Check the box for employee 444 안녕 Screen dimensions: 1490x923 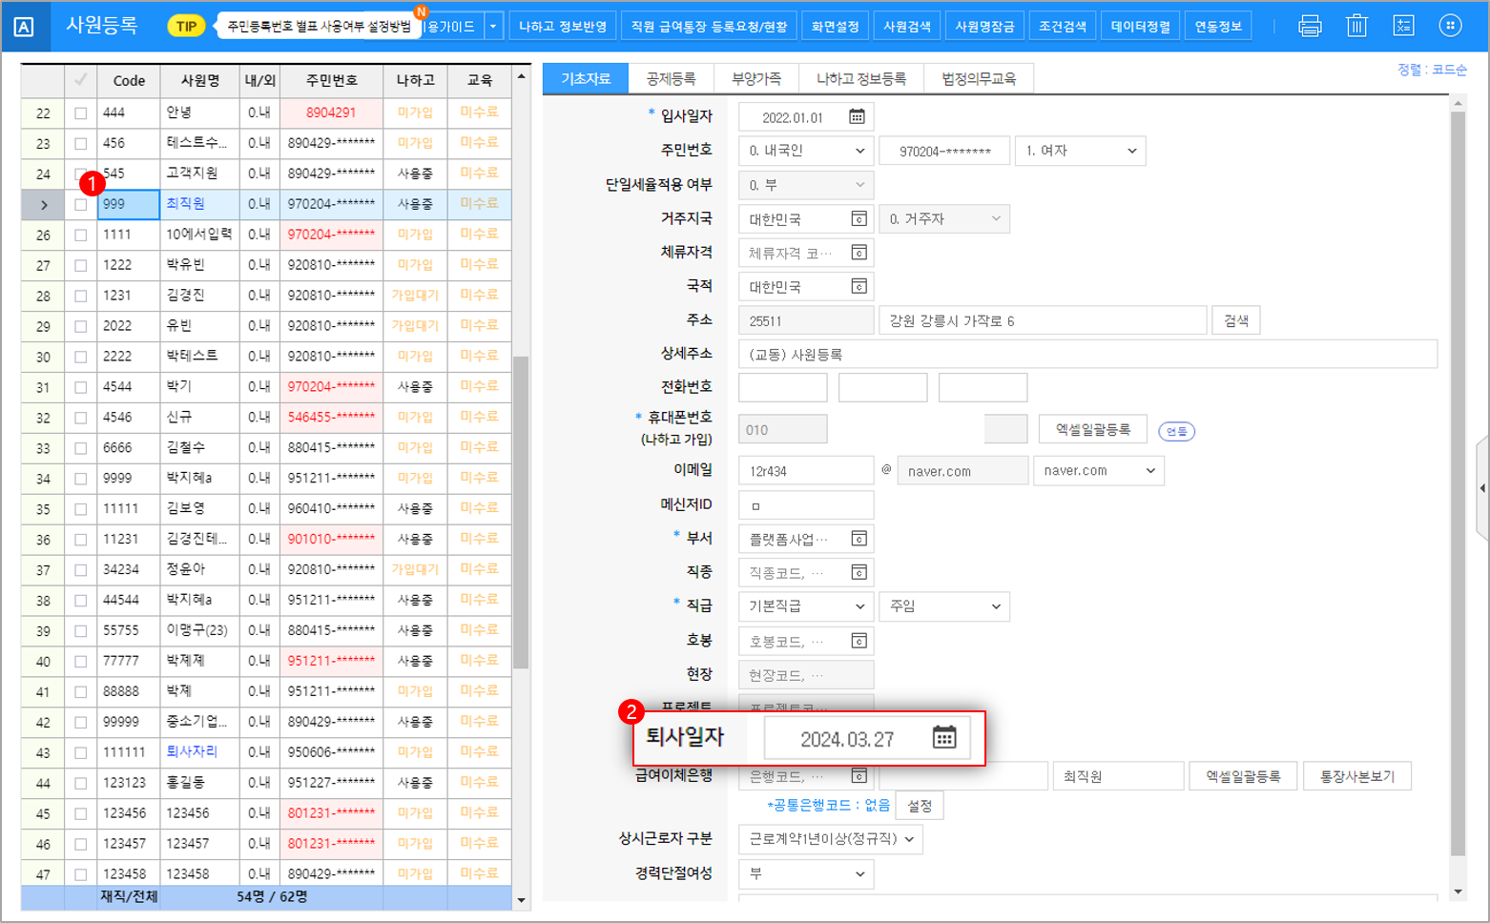coord(80,113)
